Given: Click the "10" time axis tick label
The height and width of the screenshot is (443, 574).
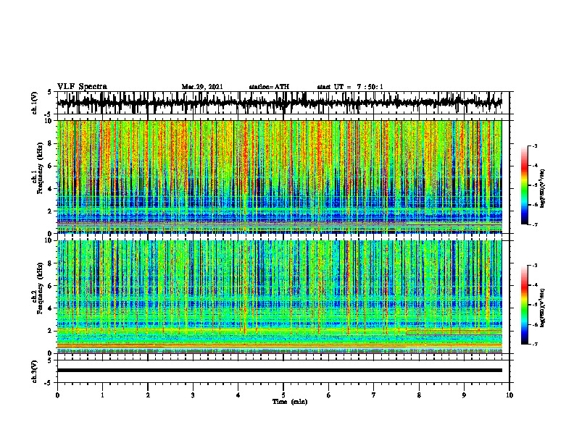Looking at the screenshot, I should [x=509, y=395].
